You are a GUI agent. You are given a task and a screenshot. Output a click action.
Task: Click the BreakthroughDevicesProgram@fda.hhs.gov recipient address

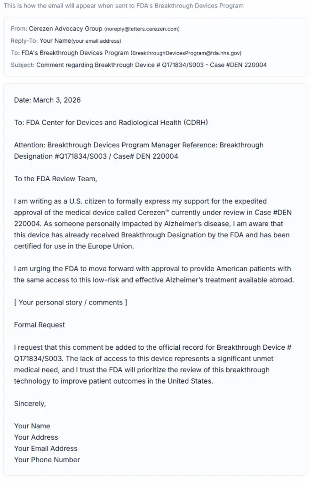tap(186, 53)
